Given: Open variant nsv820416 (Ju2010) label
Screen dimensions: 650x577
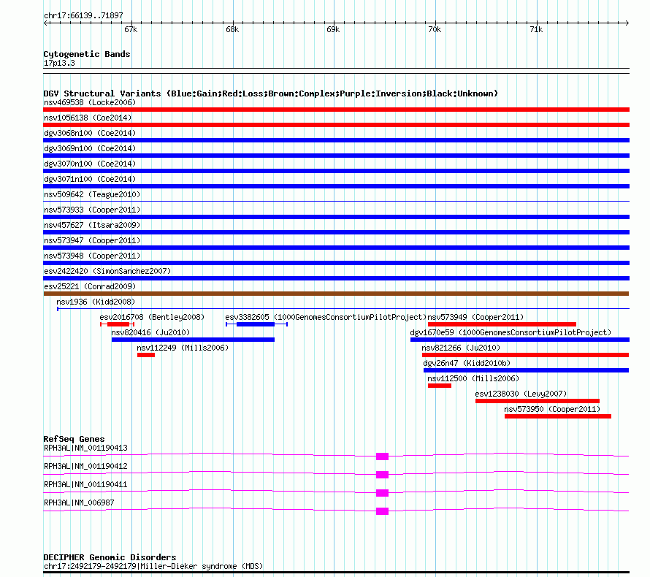Looking at the screenshot, I should [x=150, y=332].
